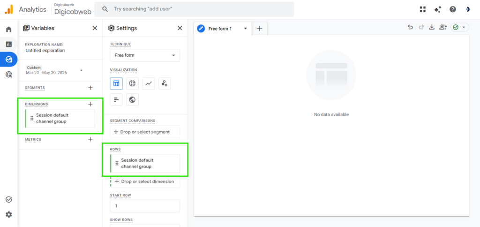Select the Scatter plot visualization icon
The image size is (480, 227).
165,83
